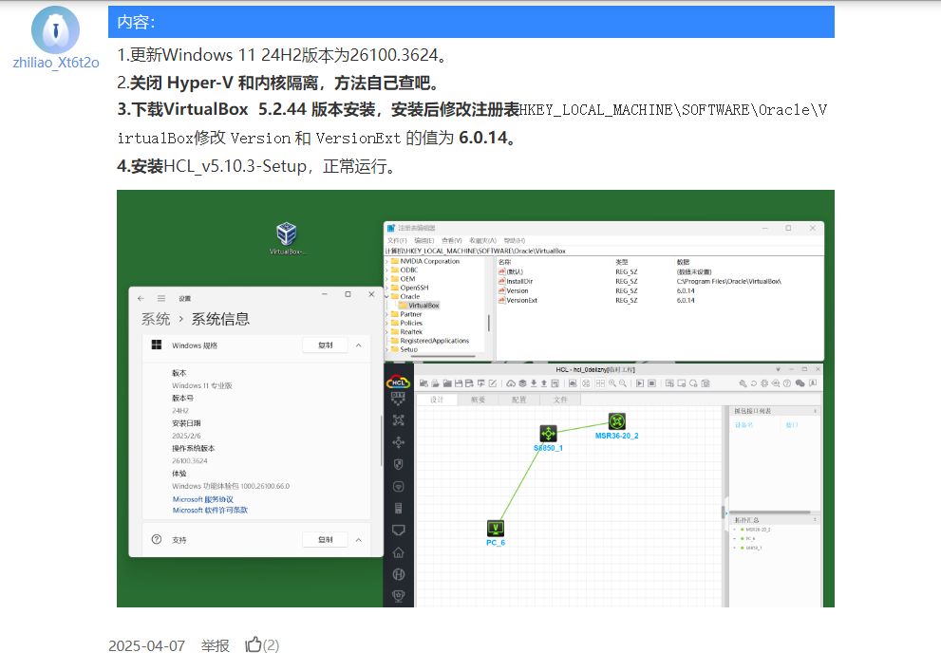Image resolution: width=941 pixels, height=671 pixels.
Task: Click the trophy icon in HCL sidebar
Action: coord(398,595)
